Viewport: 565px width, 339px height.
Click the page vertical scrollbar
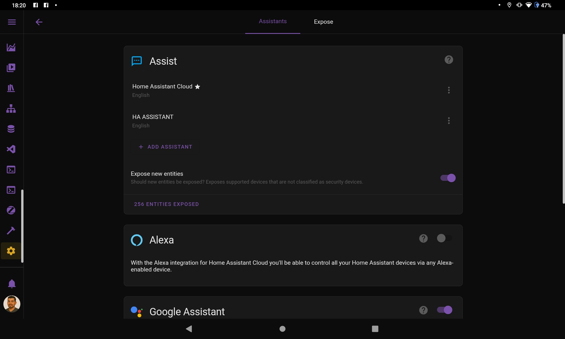(x=564, y=119)
